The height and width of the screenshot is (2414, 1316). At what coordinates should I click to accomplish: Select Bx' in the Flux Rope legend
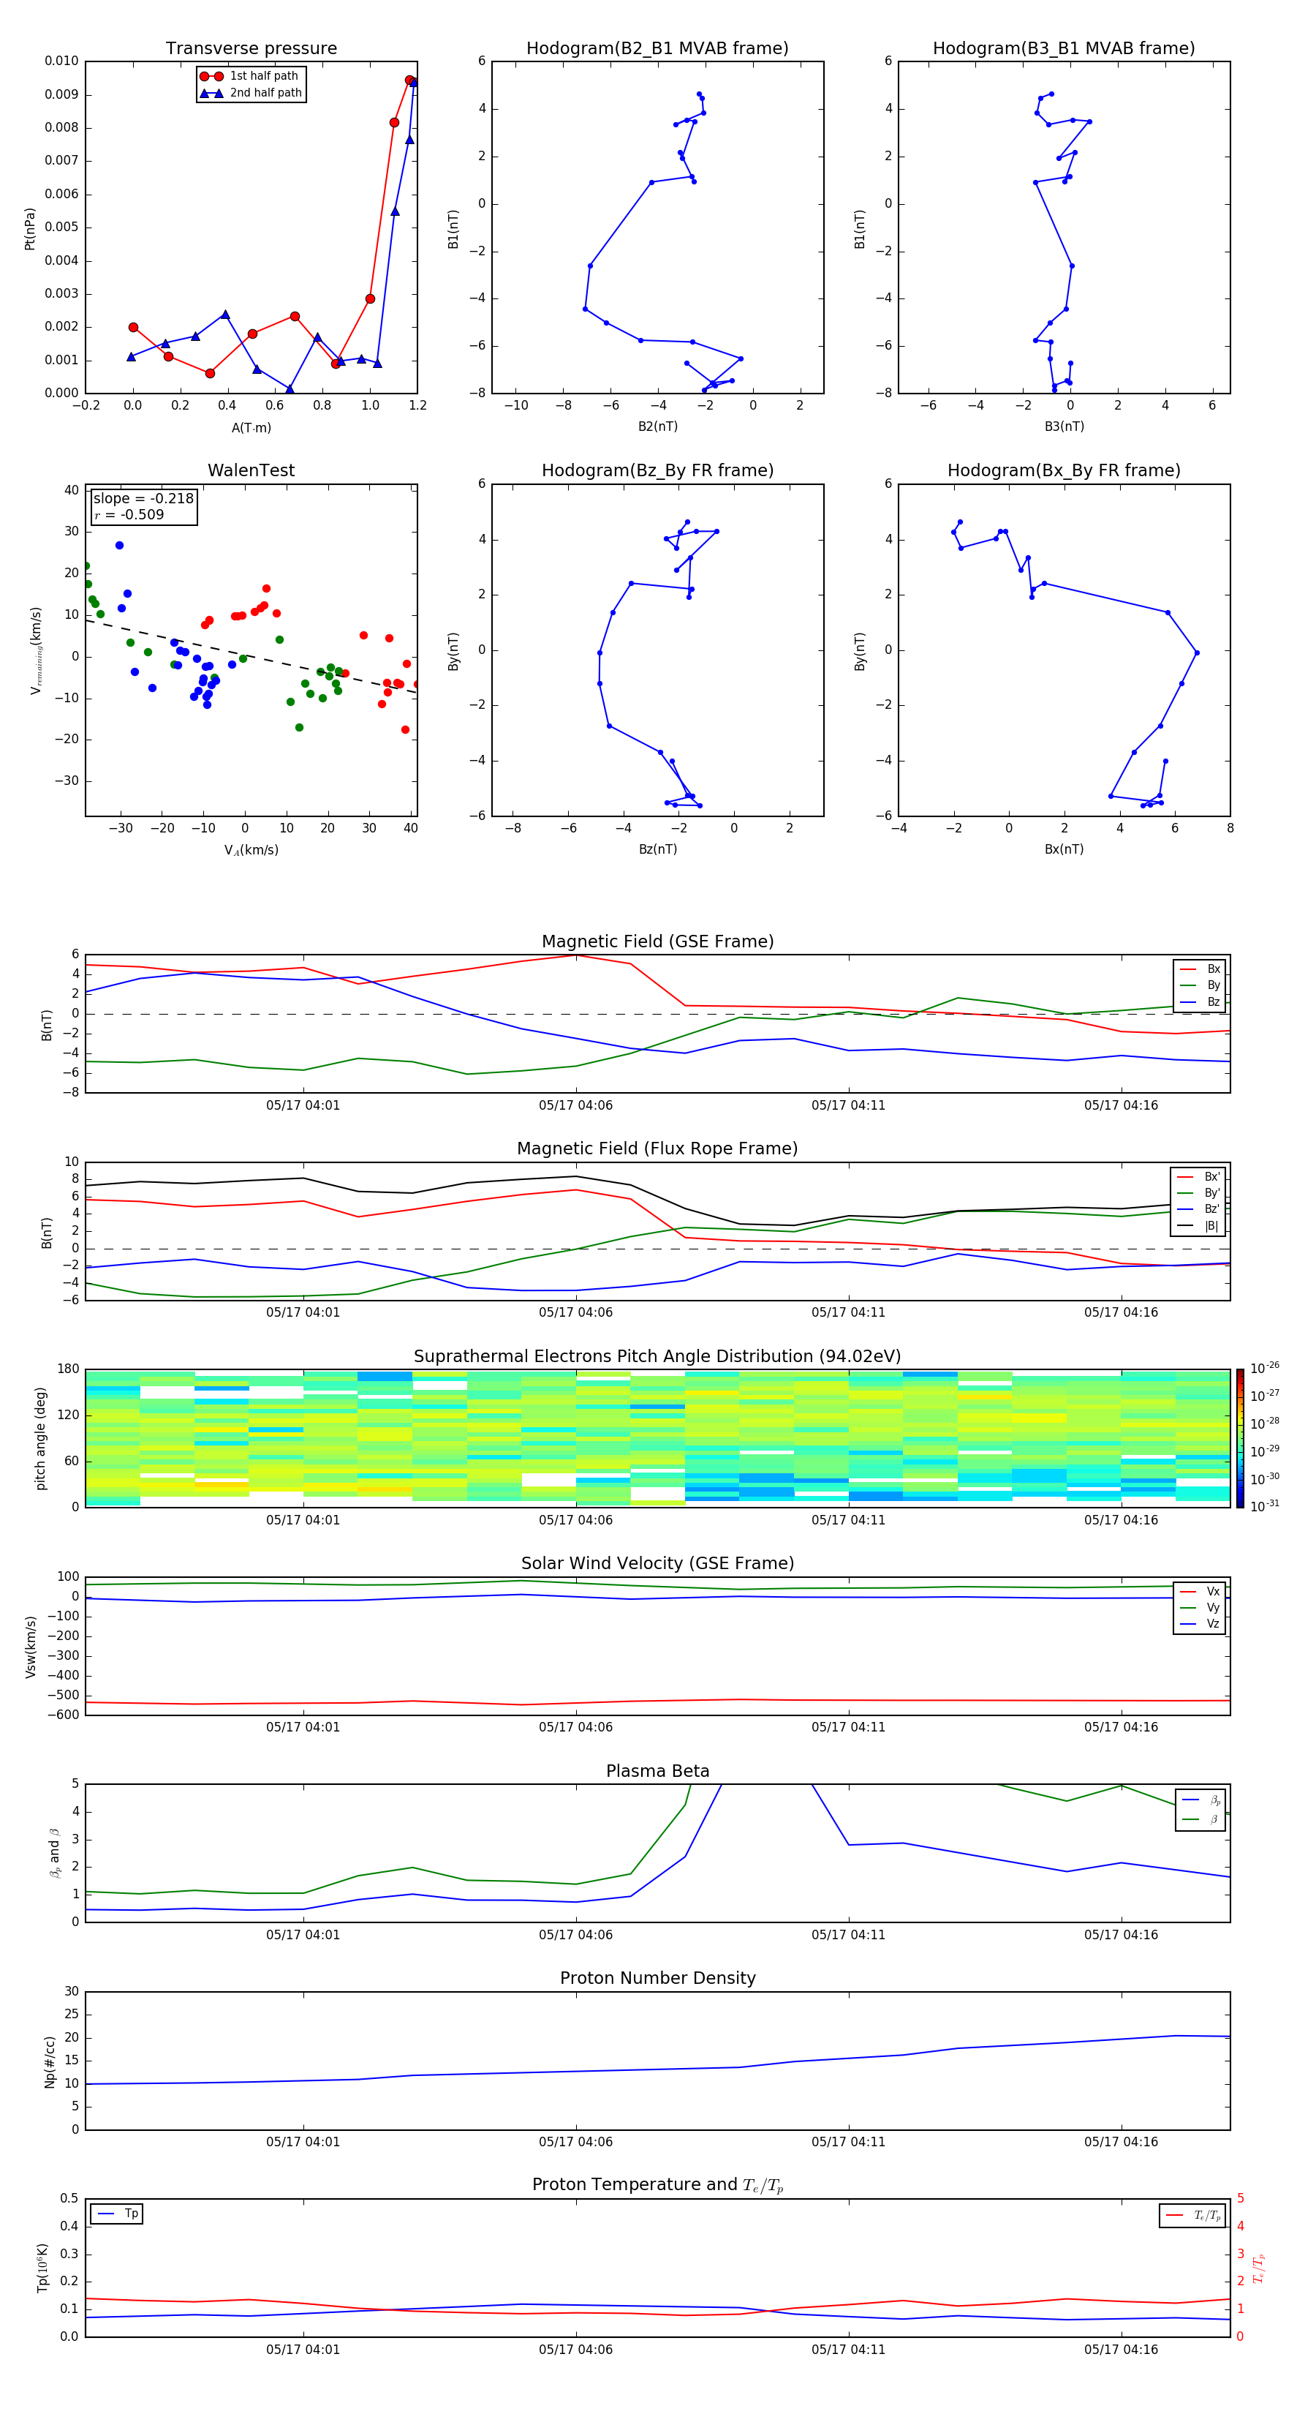click(x=1198, y=1177)
